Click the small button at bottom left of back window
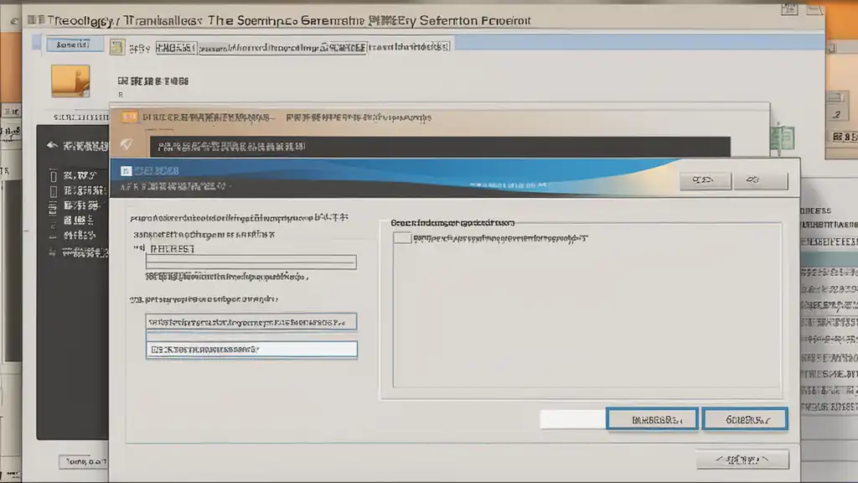Image resolution: width=858 pixels, height=483 pixels. 83,462
